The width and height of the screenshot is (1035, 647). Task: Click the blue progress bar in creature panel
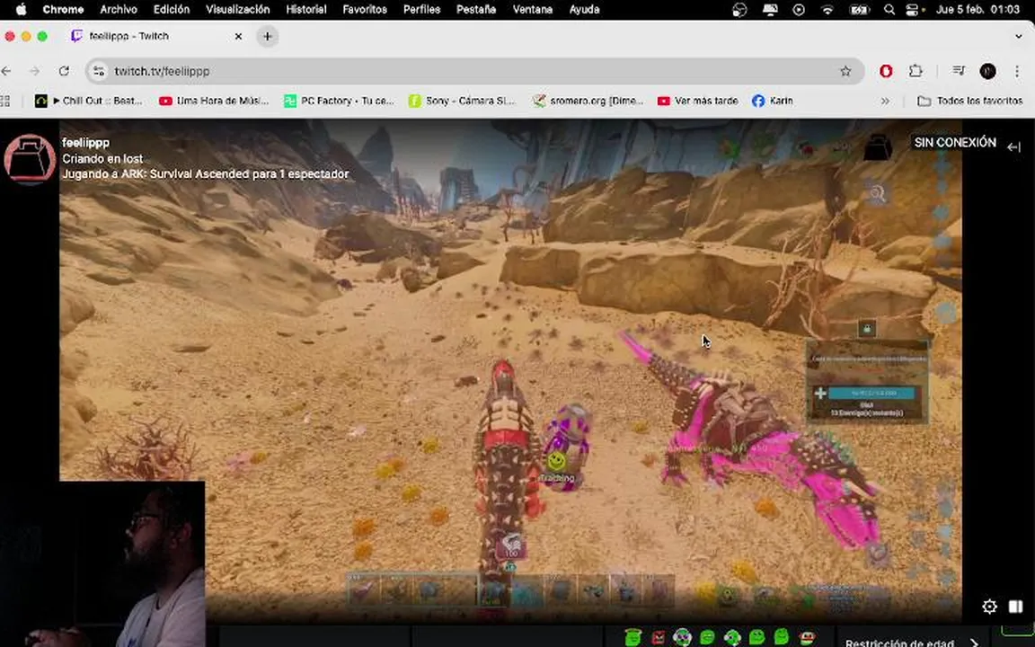coord(872,393)
